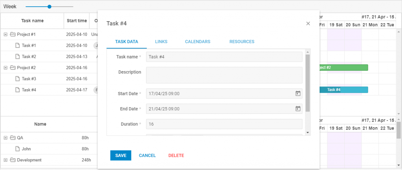
Task: Click the Task name input field
Action: tap(224, 57)
